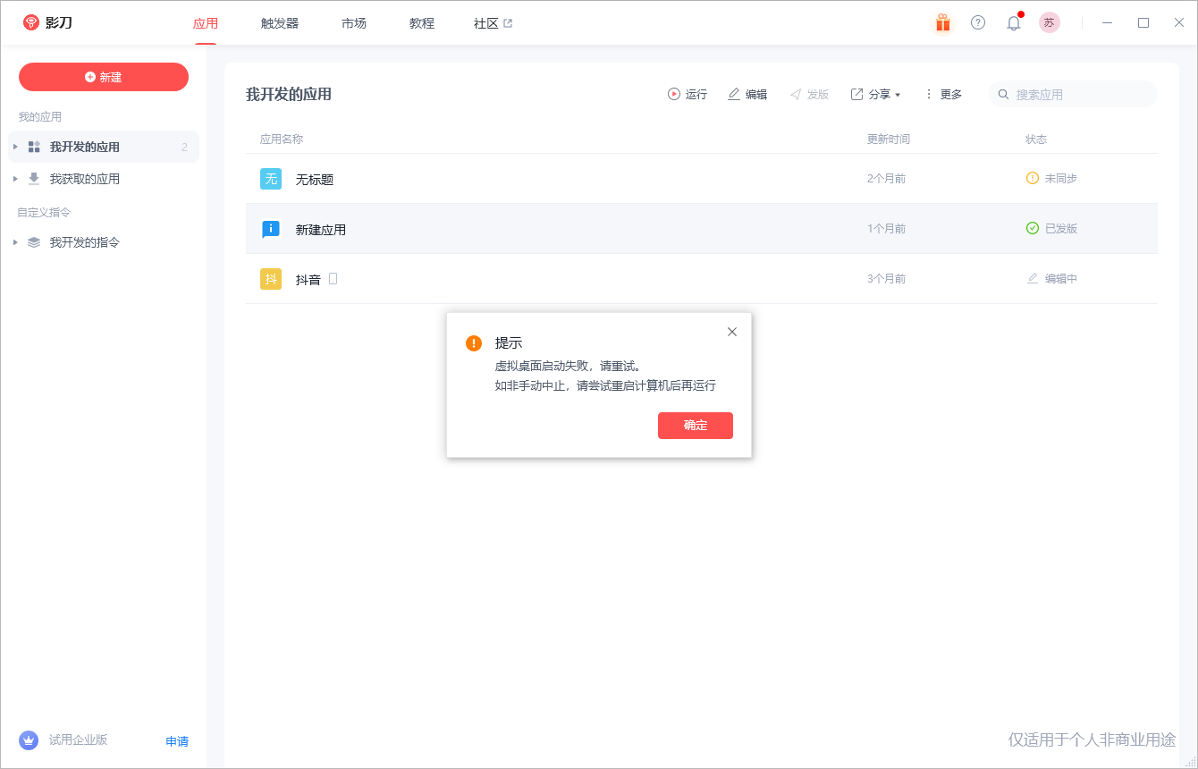Image resolution: width=1198 pixels, height=769 pixels.
Task: Open the 分享 dropdown menu
Action: [x=876, y=94]
